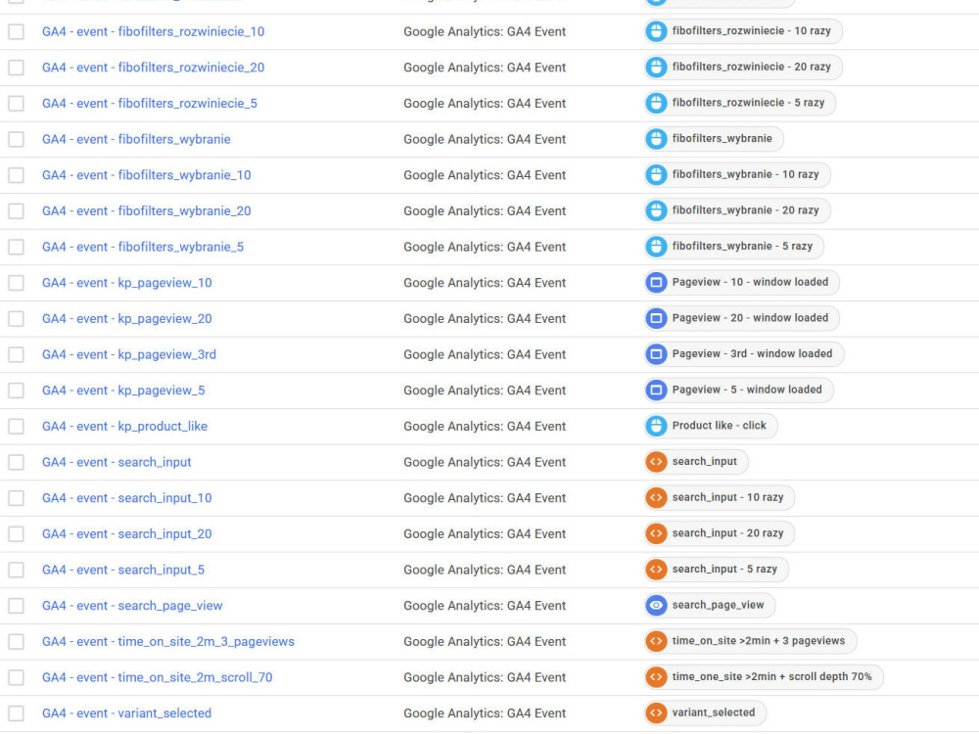Click custom event icon of search_input - 10 razy
Screen dimensions: 979x734
tap(656, 498)
